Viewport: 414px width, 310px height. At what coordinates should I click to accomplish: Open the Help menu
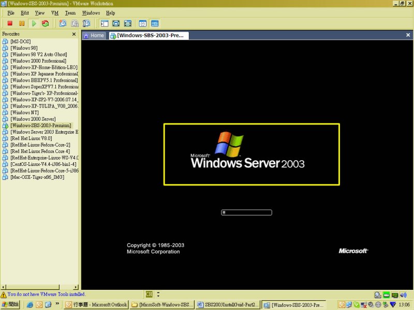[x=110, y=13]
